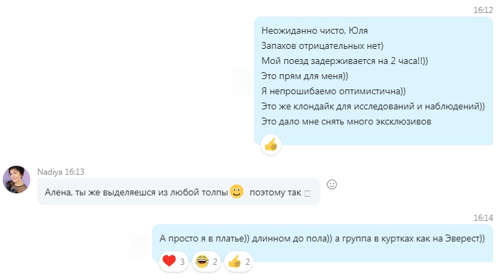Click the line 'Я непрошибаемо оптимистична))'
Image resolution: width=498 pixels, height=280 pixels.
point(334,91)
